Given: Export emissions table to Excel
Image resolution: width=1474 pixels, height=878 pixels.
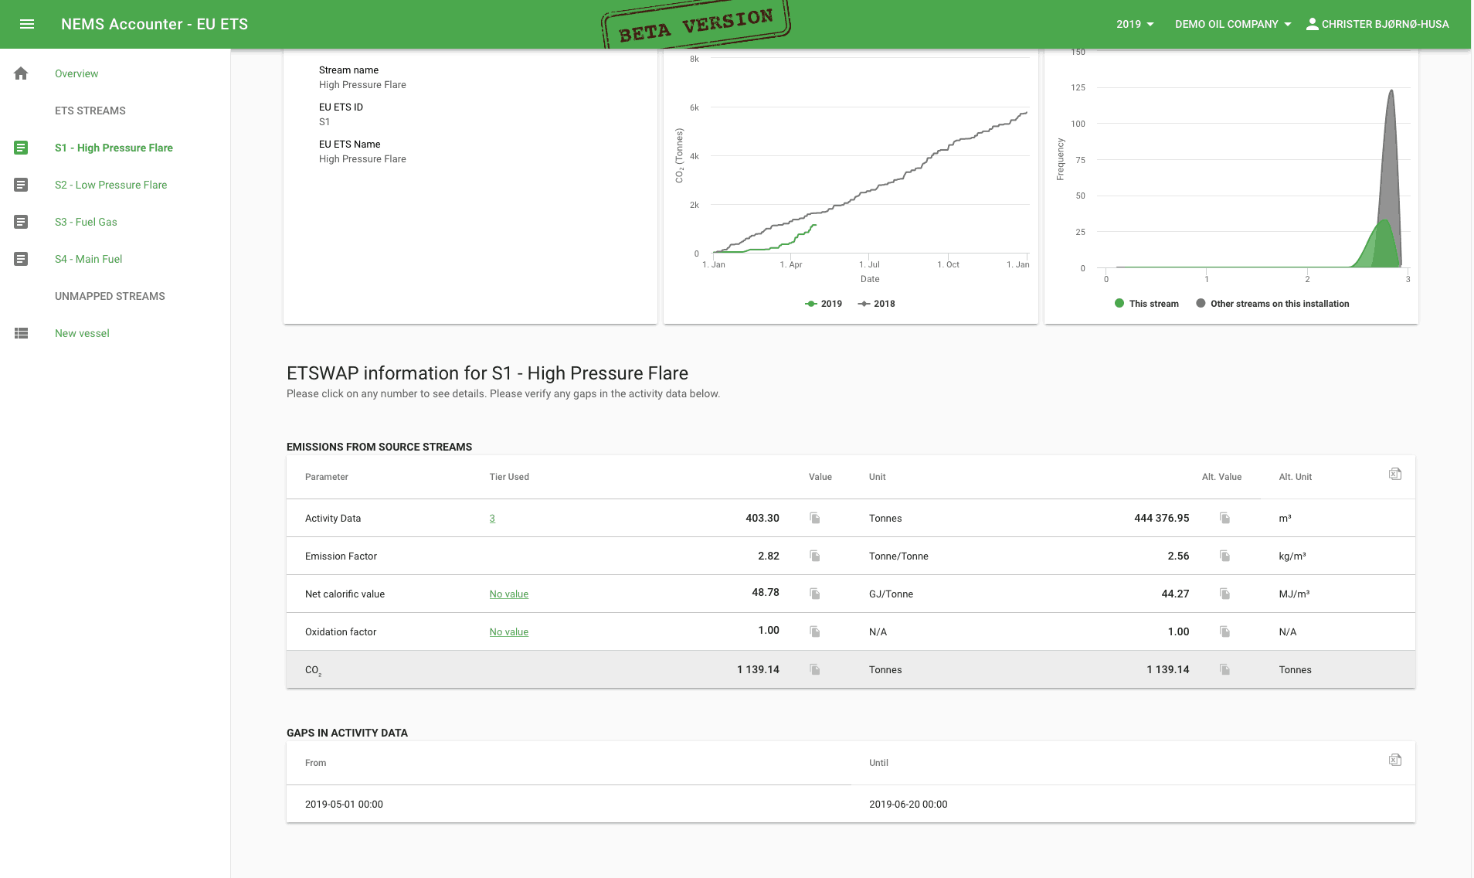Looking at the screenshot, I should pyautogui.click(x=1394, y=473).
